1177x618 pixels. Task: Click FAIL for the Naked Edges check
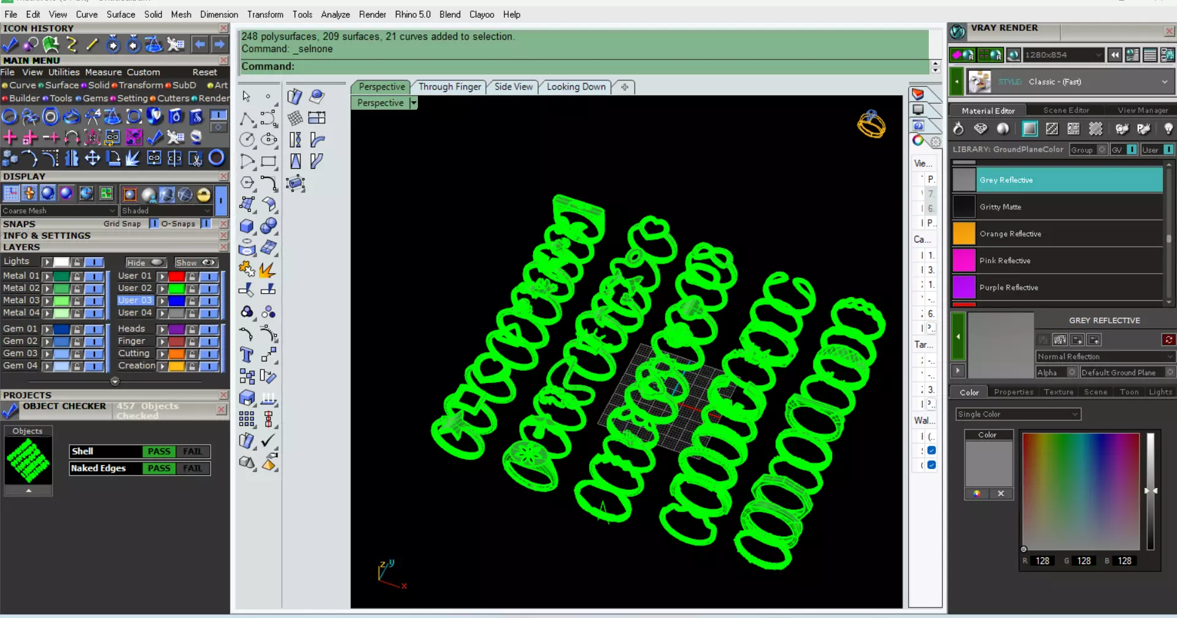192,468
